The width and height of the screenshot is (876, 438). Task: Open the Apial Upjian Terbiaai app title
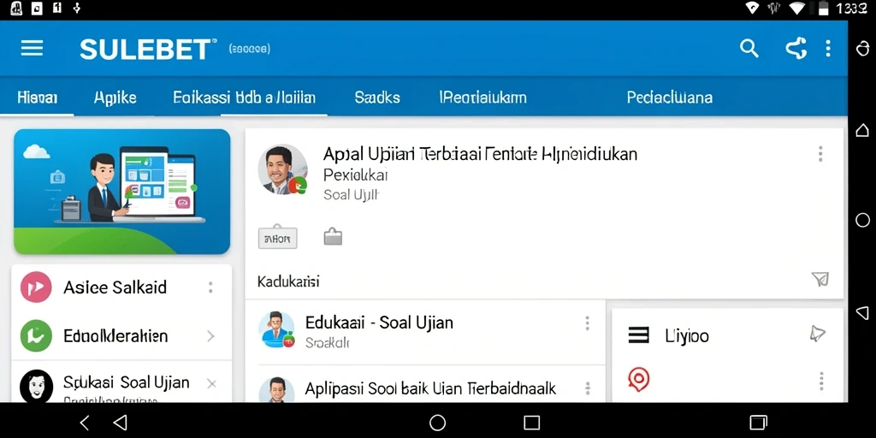point(480,154)
